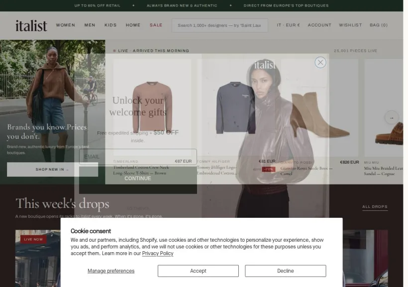Open the Timberland brown T-shirt image
This screenshot has height=287, width=408.
coord(152,107)
